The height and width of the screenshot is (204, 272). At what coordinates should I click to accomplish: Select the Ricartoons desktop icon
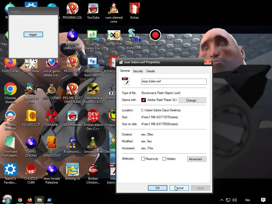point(72,145)
